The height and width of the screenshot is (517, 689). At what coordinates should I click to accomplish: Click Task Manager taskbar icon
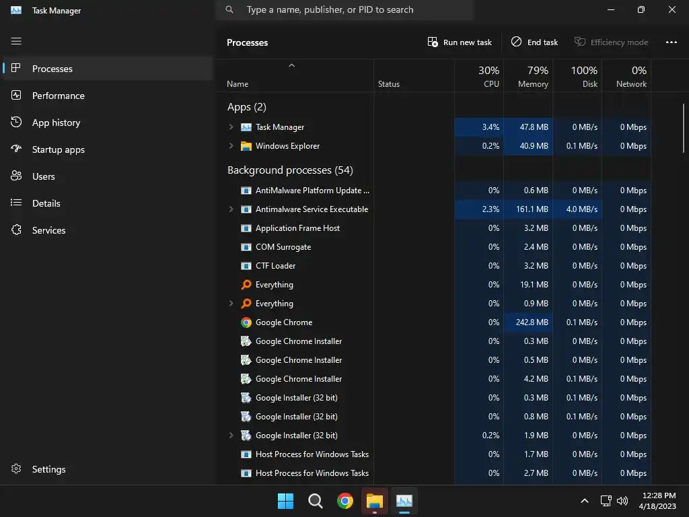tap(404, 501)
